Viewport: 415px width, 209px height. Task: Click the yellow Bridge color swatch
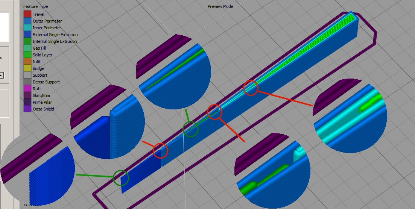(27, 68)
